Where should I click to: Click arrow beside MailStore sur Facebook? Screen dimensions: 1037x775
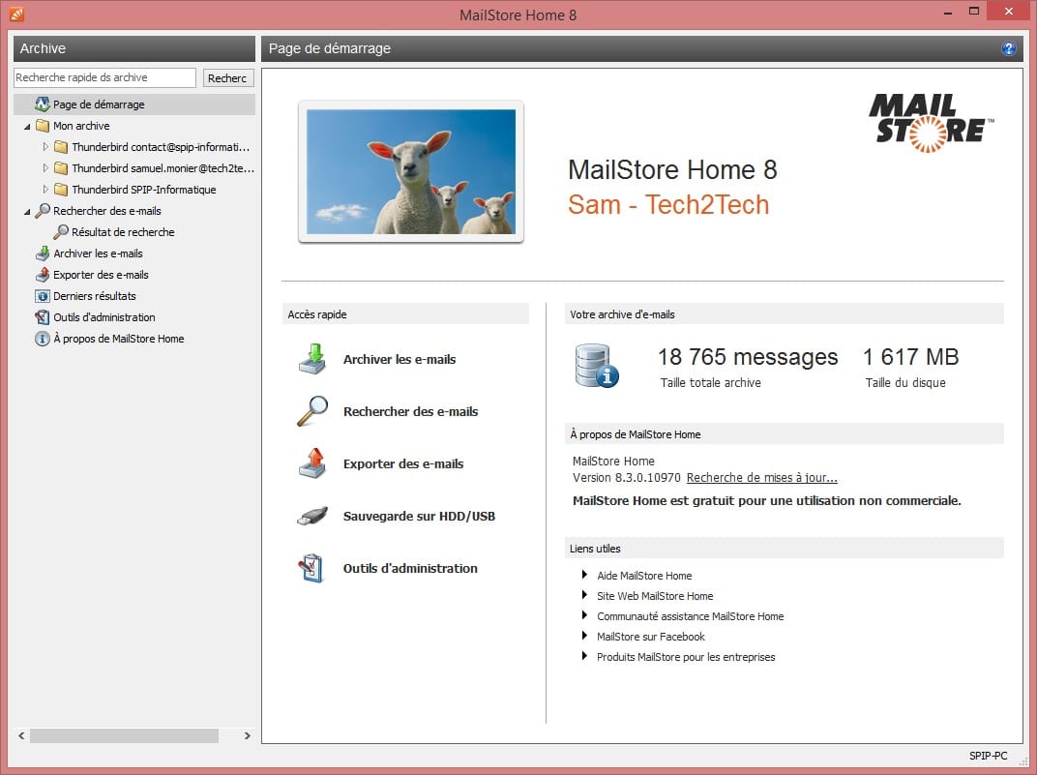point(584,636)
